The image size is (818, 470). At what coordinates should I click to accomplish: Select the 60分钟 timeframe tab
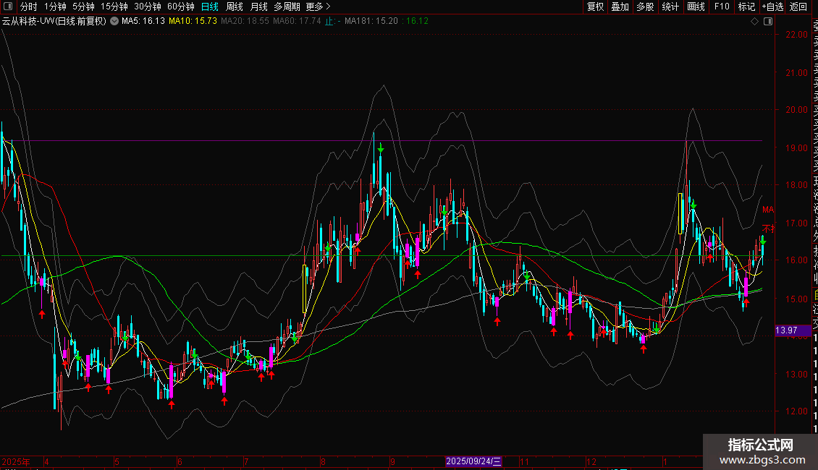(180, 7)
